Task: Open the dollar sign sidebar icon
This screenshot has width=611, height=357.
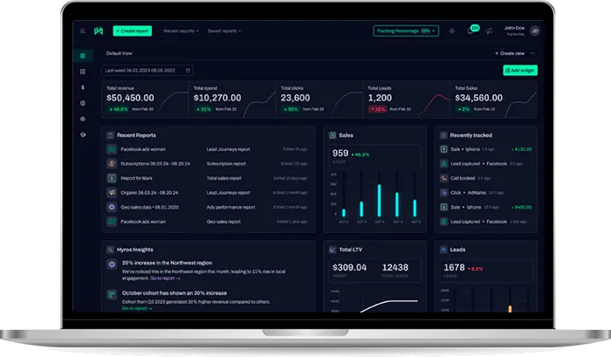Action: [x=83, y=87]
